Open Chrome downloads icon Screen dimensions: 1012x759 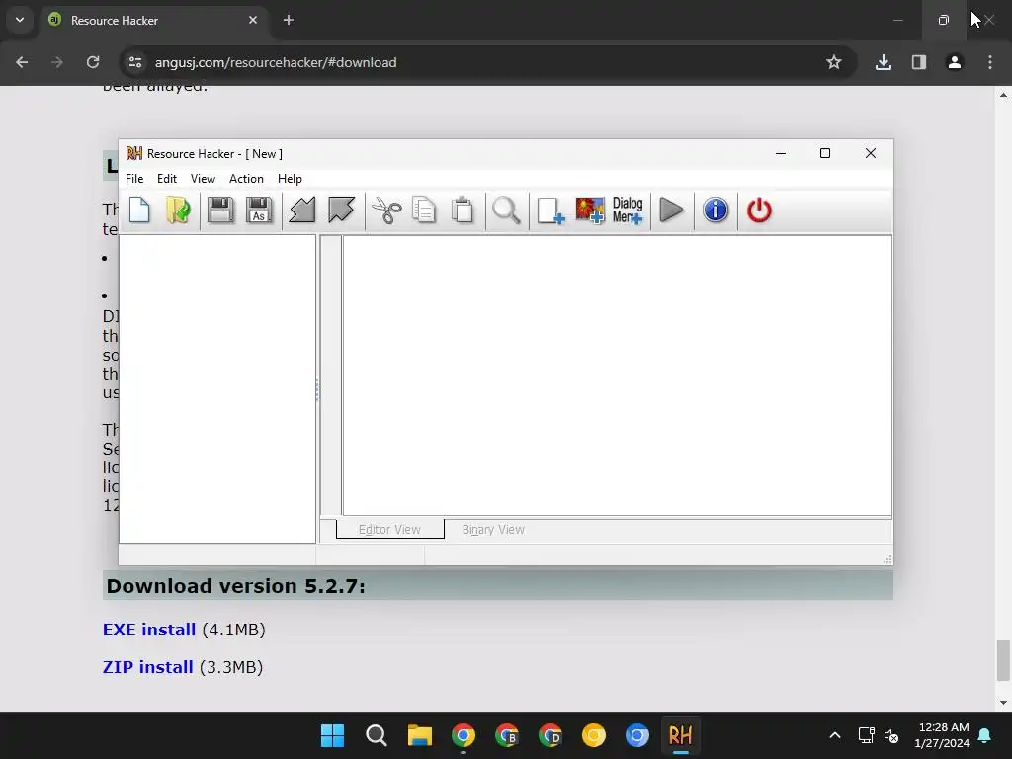pos(884,62)
